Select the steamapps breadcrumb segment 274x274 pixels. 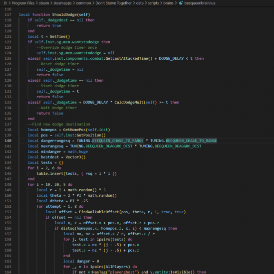click(62, 3)
